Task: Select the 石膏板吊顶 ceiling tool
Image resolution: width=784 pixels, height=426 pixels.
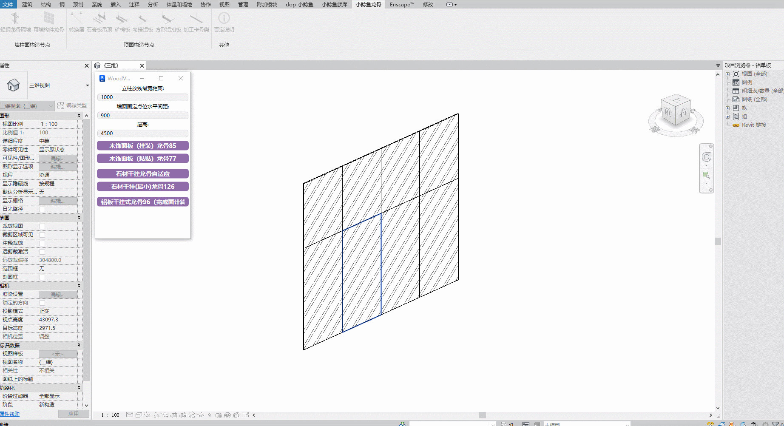Action: click(x=99, y=19)
